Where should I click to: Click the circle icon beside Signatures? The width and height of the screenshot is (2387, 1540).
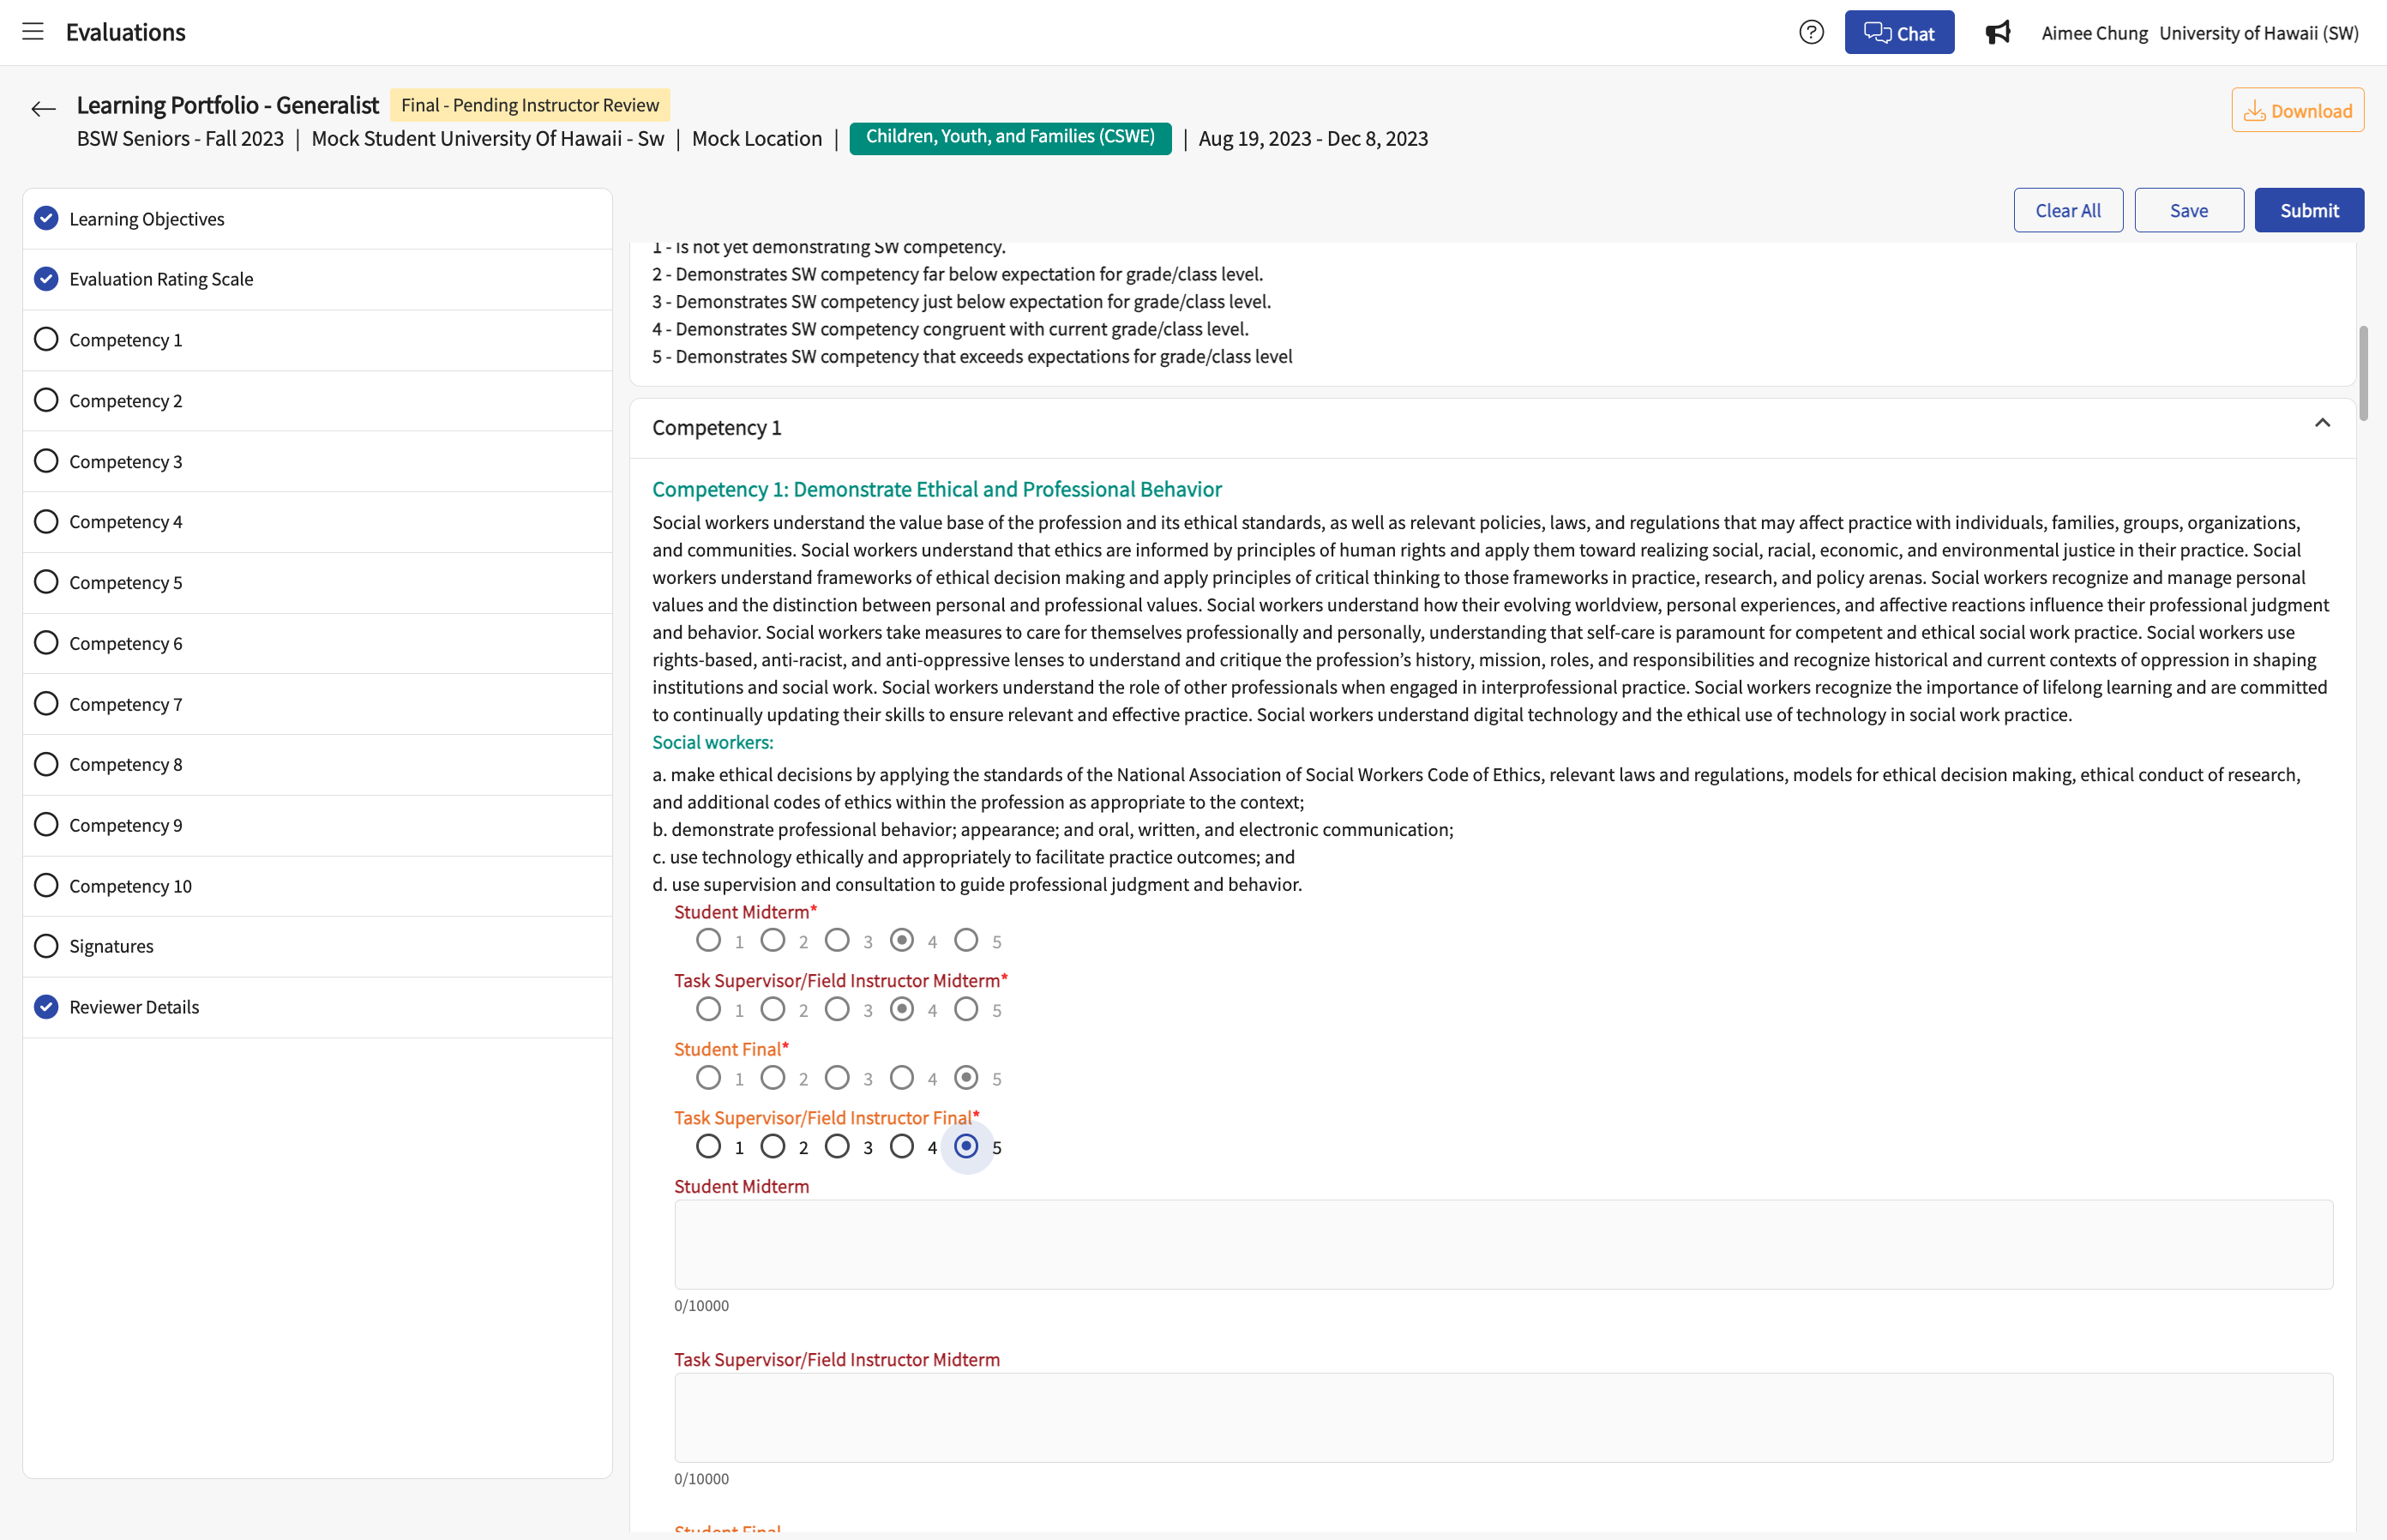[x=46, y=946]
